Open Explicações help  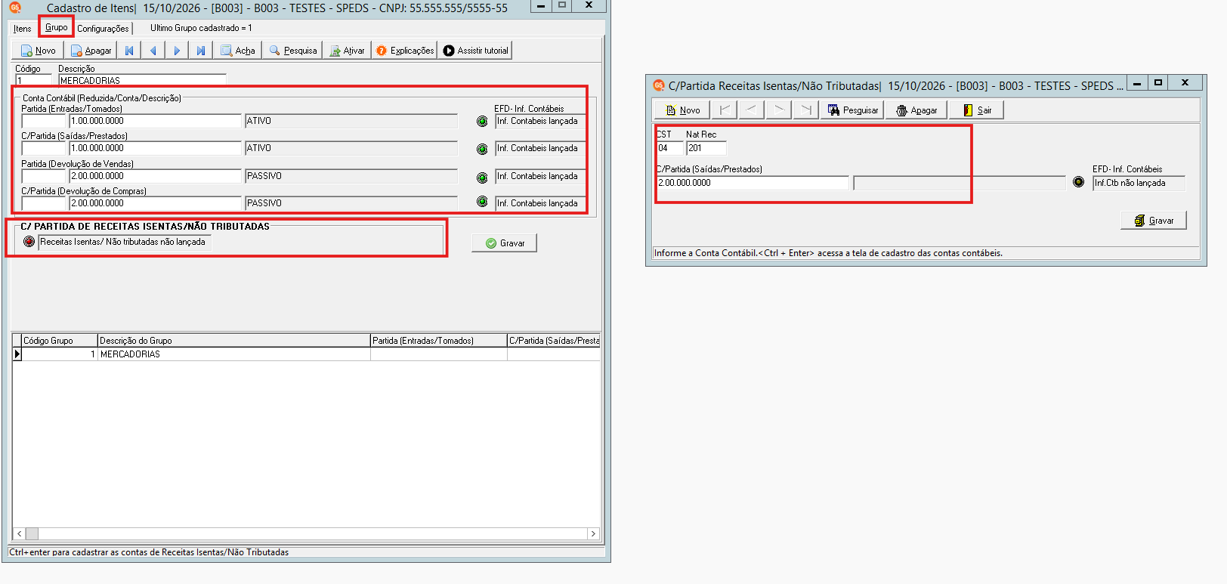point(405,51)
